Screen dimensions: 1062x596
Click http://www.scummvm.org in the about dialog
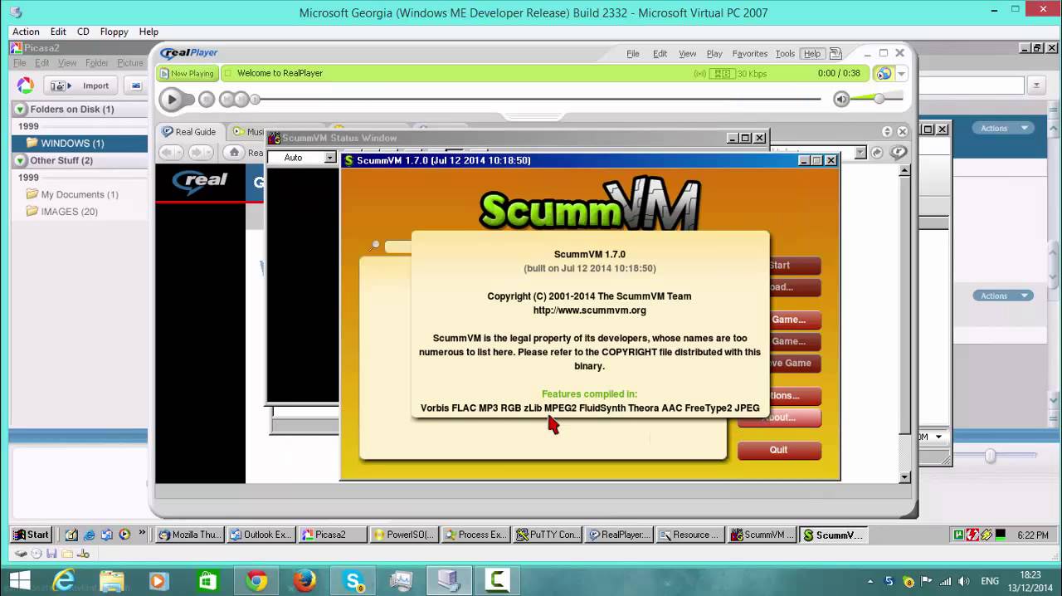click(x=589, y=310)
